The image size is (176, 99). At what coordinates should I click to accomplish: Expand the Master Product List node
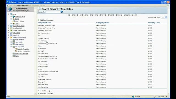9,26
